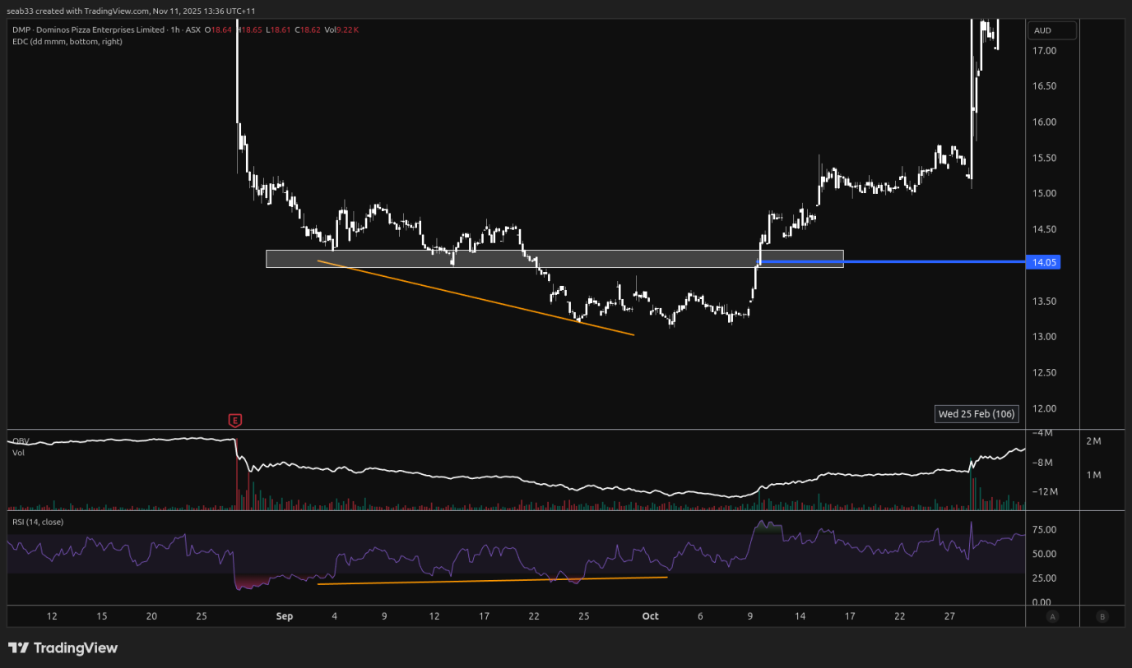The image size is (1132, 668).
Task: Click the Vol indicator label
Action: pos(18,453)
